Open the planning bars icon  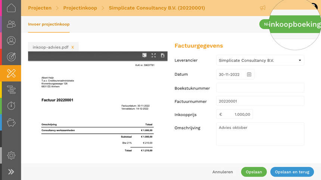(x=11, y=89)
